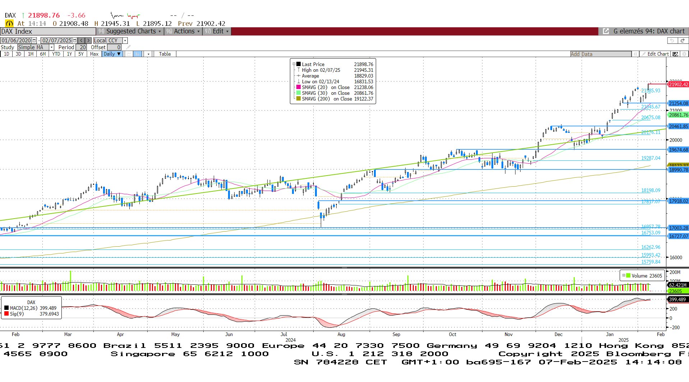The width and height of the screenshot is (689, 382).
Task: Select the Max range tab
Action: point(94,54)
